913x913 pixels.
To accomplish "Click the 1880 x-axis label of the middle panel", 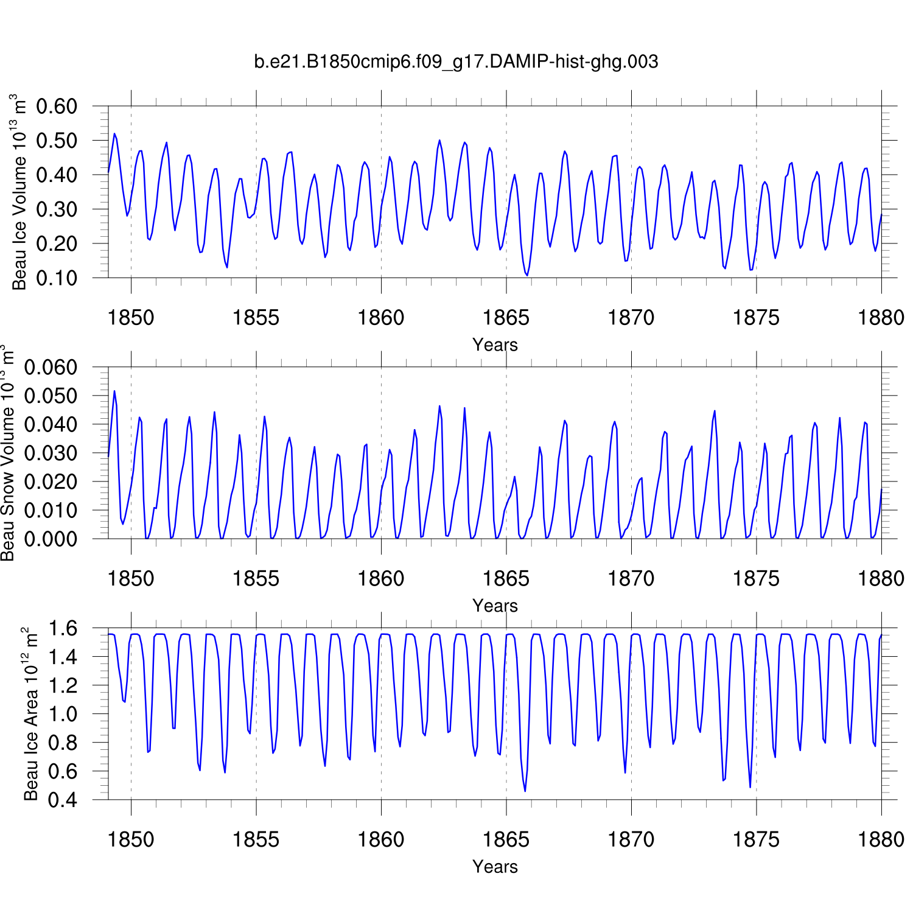I will click(x=881, y=578).
